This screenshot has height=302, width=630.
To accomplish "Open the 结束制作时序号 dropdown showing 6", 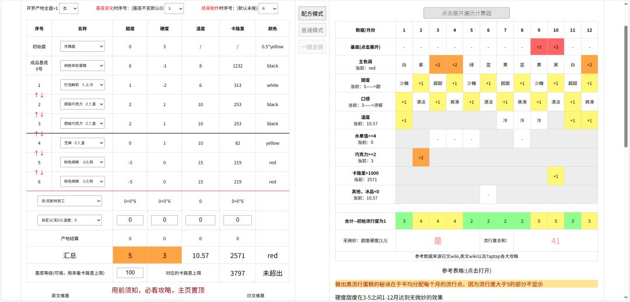I will [x=268, y=8].
